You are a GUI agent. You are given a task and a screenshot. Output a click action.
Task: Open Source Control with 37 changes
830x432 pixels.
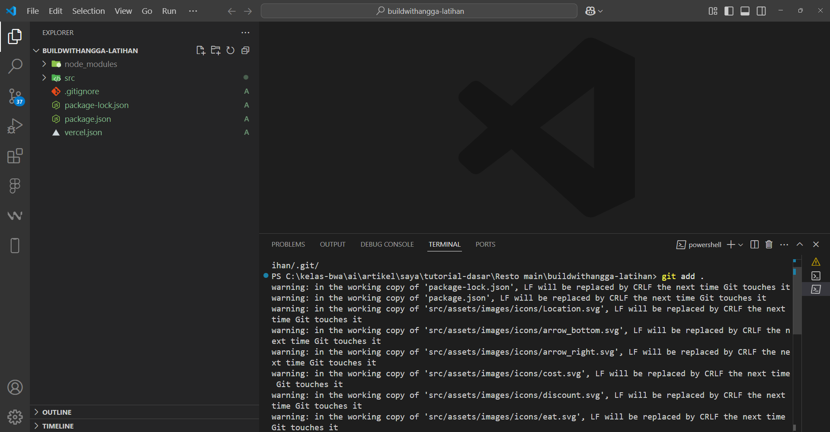pyautogui.click(x=15, y=96)
